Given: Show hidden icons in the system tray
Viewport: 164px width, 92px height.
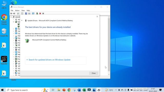Looking at the screenshot, I should tap(116, 90).
